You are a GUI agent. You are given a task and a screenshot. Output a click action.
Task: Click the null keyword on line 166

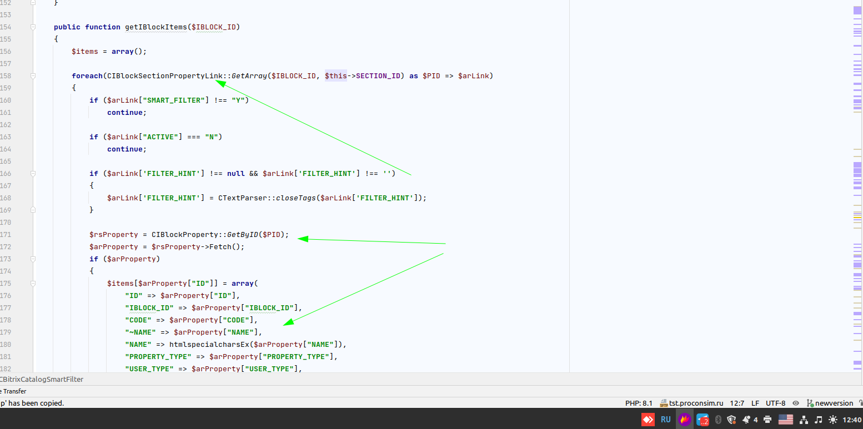[x=236, y=173]
